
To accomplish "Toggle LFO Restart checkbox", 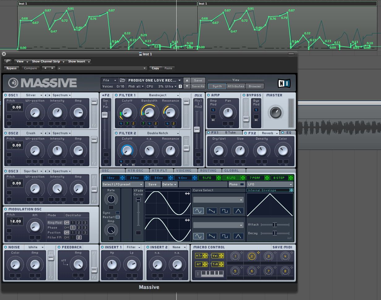I will click(x=118, y=217).
